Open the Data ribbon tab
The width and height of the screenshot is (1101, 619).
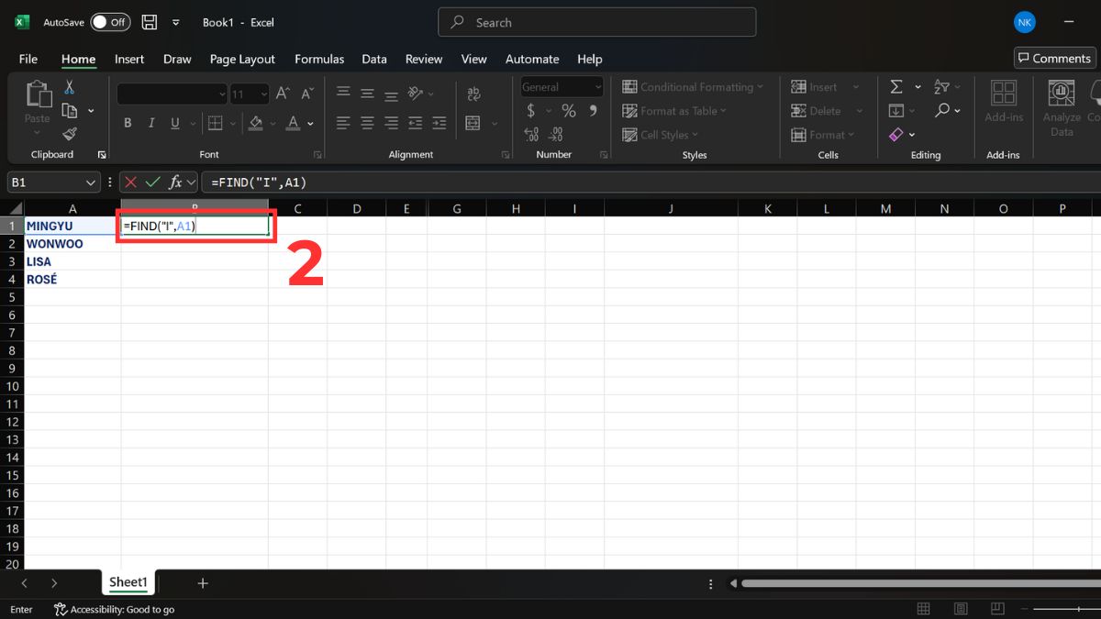[x=373, y=59]
